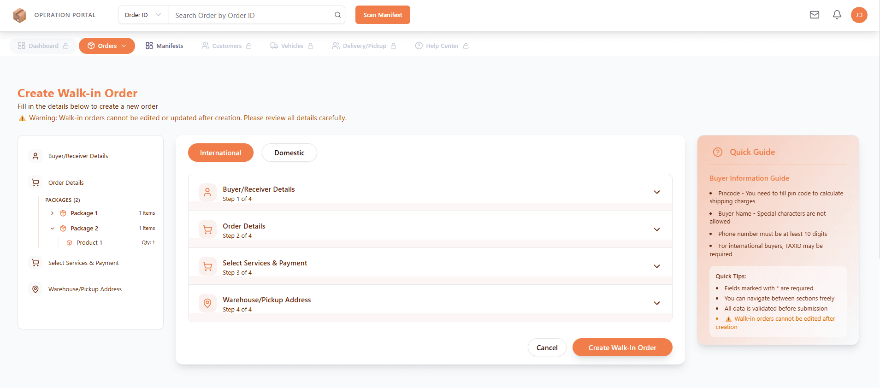The height and width of the screenshot is (388, 880).
Task: Click the Package 2 box icon
Action: (63, 229)
